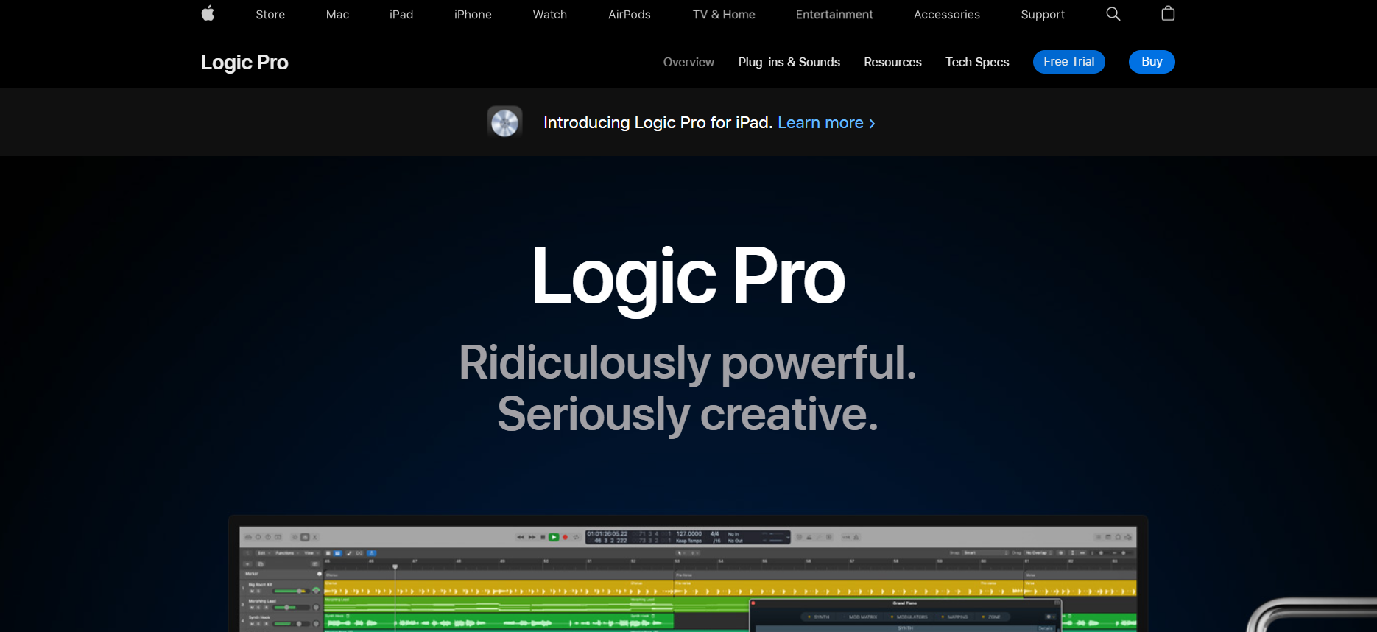This screenshot has width=1377, height=632.
Task: Open the Support menu
Action: pyautogui.click(x=1043, y=15)
